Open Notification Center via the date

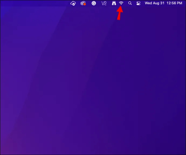(154, 3)
